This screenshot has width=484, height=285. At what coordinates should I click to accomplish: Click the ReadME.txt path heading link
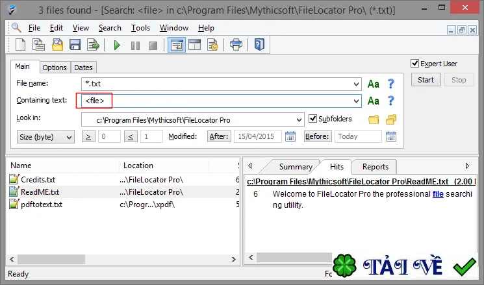click(361, 181)
